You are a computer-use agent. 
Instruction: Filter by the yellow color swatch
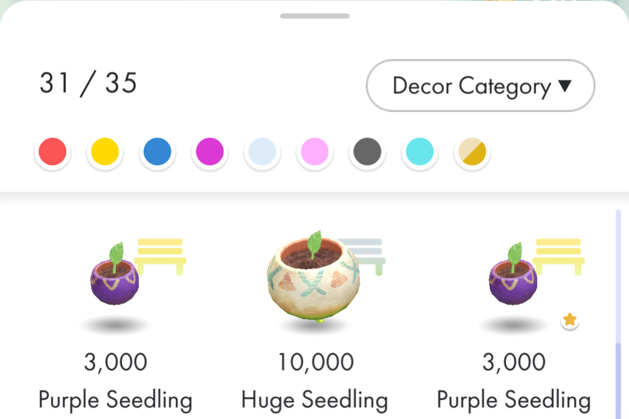pos(105,151)
